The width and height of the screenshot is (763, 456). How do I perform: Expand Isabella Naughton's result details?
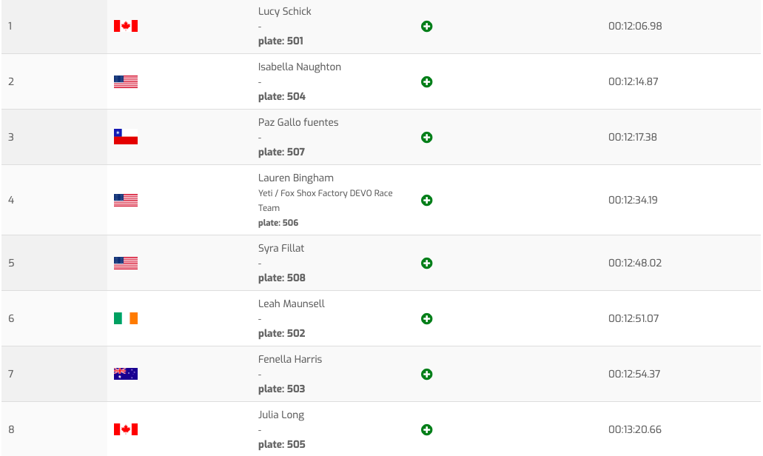pyautogui.click(x=426, y=82)
